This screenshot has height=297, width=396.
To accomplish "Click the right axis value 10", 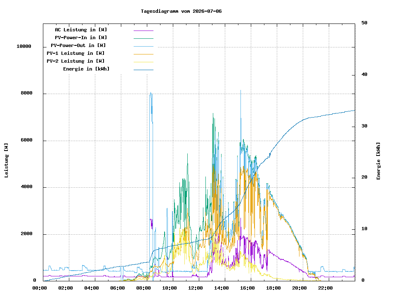I will pyautogui.click(x=364, y=229).
